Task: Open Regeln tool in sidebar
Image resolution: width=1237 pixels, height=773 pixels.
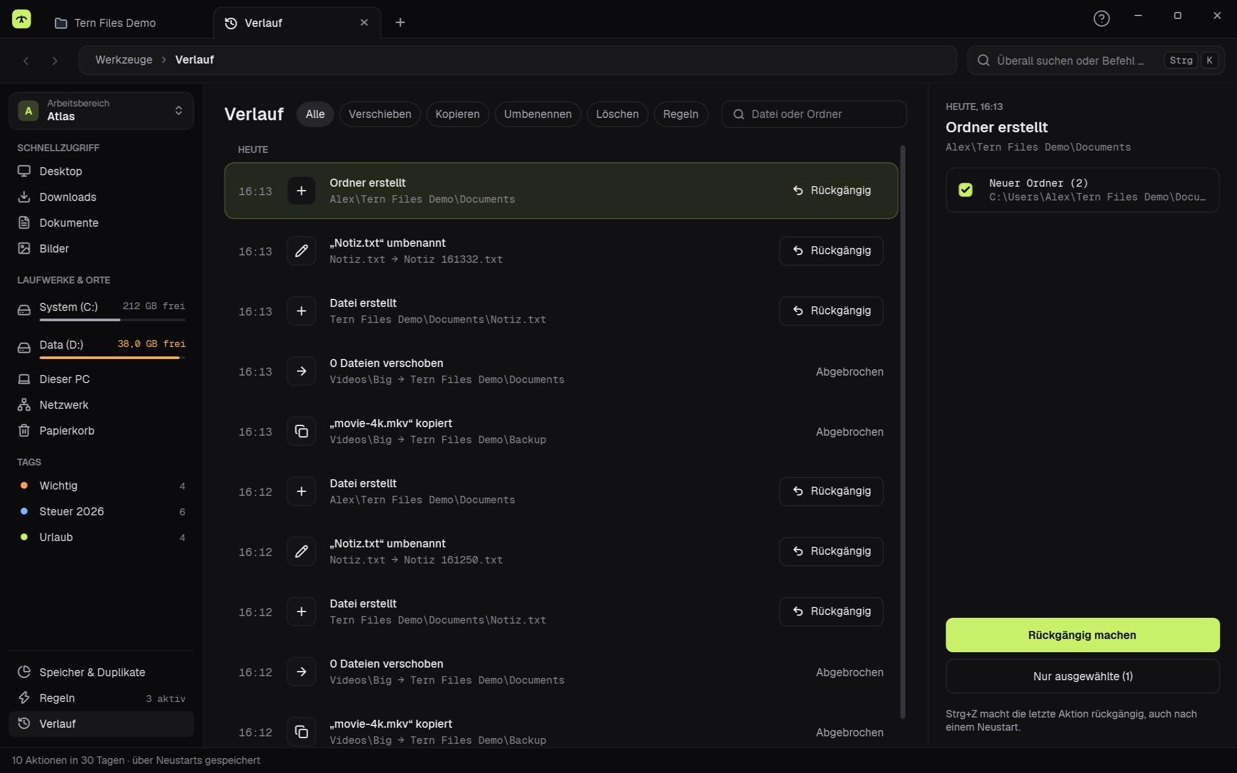Action: click(101, 698)
